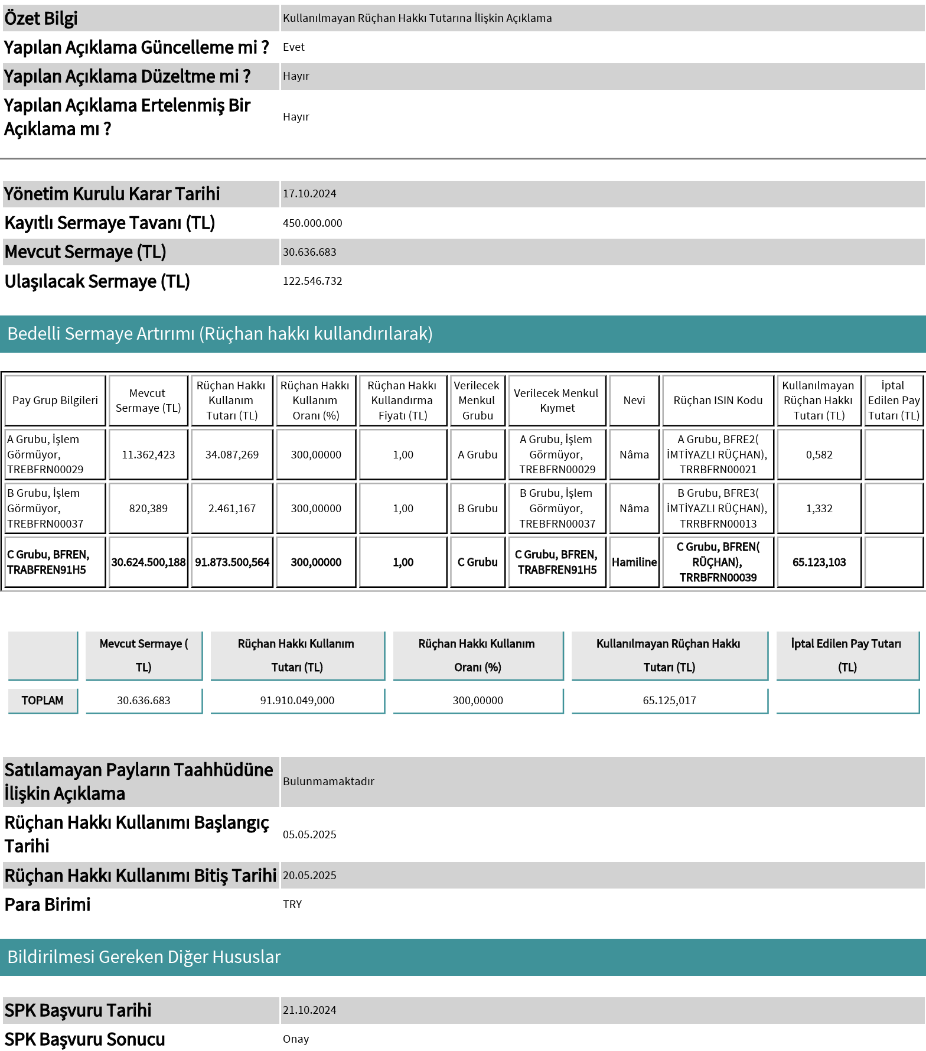Click the value 91.873.500,564
The height and width of the screenshot is (1051, 926).
[x=232, y=562]
